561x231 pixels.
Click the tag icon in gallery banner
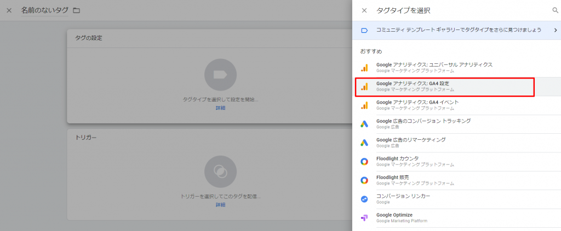364,30
